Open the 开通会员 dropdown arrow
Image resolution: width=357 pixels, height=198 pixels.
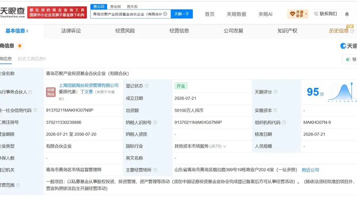[x=306, y=14]
